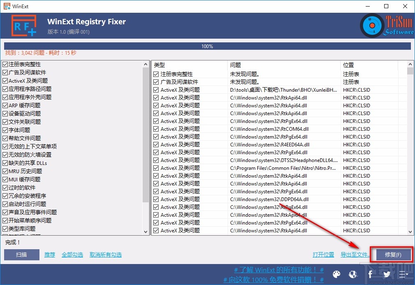Click the results list scroll-up arrow
This screenshot has height=285, width=415.
point(410,64)
